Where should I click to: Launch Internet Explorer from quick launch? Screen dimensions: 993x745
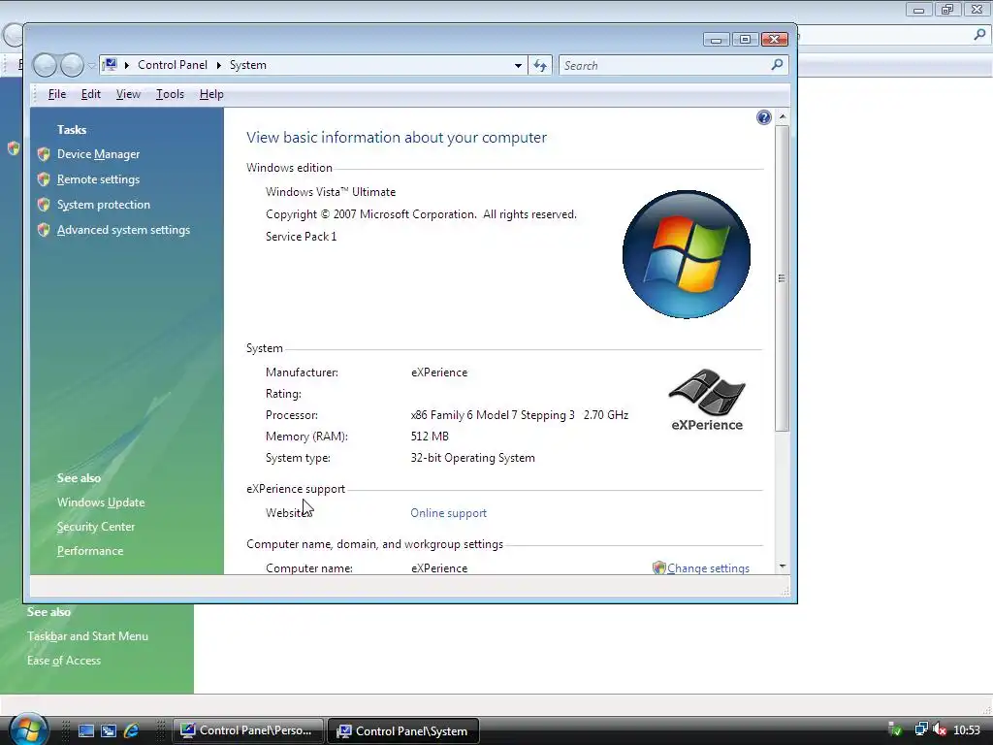click(x=132, y=730)
